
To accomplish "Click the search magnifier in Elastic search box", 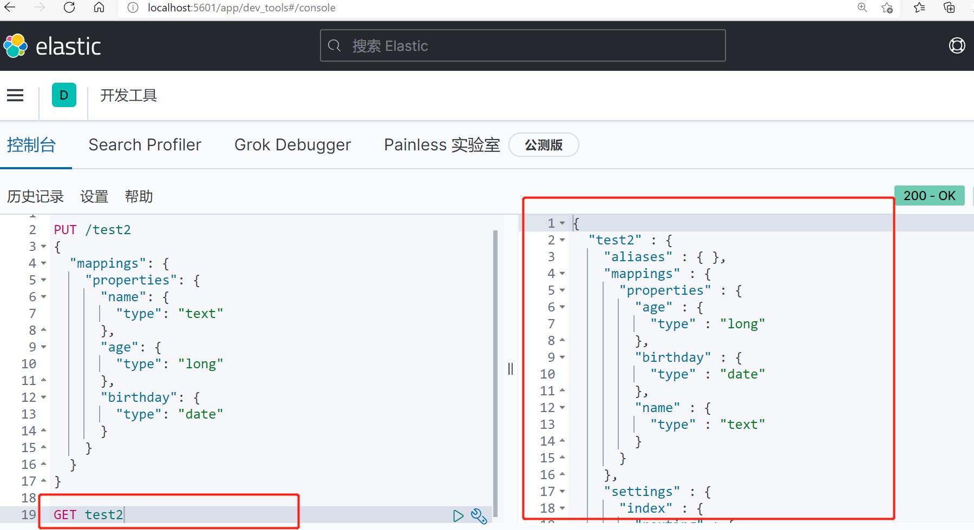I will tap(335, 46).
